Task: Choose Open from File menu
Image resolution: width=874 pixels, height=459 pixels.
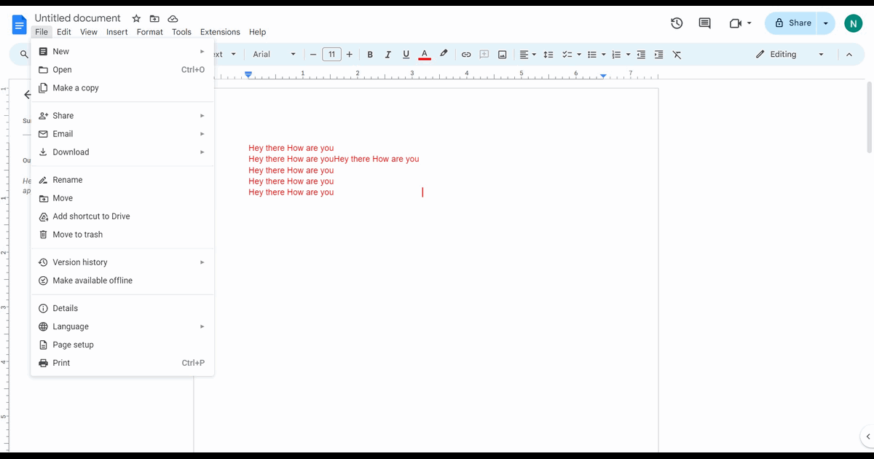Action: [x=122, y=70]
